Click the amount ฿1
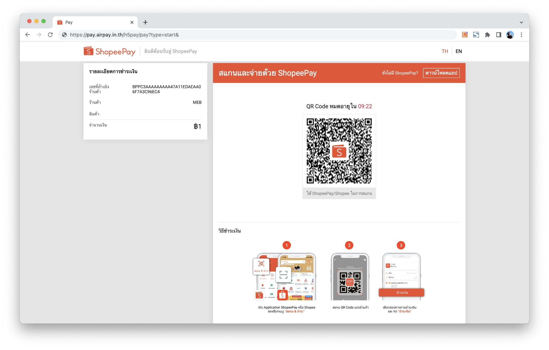 click(197, 126)
